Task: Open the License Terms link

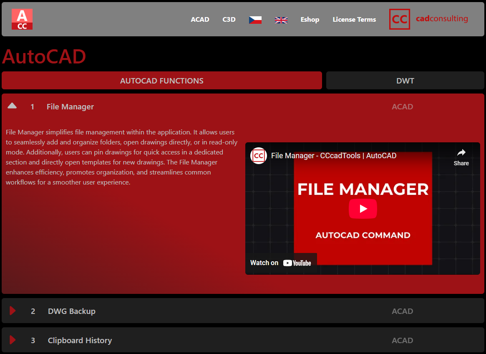Action: [x=354, y=20]
